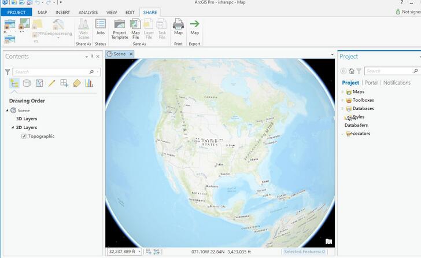This screenshot has height=258, width=421.
Task: Select List By Charts icon
Action: point(89,83)
